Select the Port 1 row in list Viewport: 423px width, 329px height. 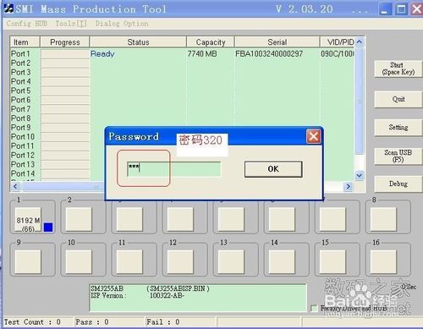click(x=182, y=53)
